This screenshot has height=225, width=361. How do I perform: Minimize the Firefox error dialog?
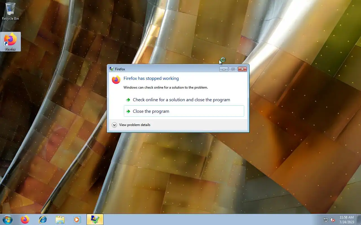224,69
